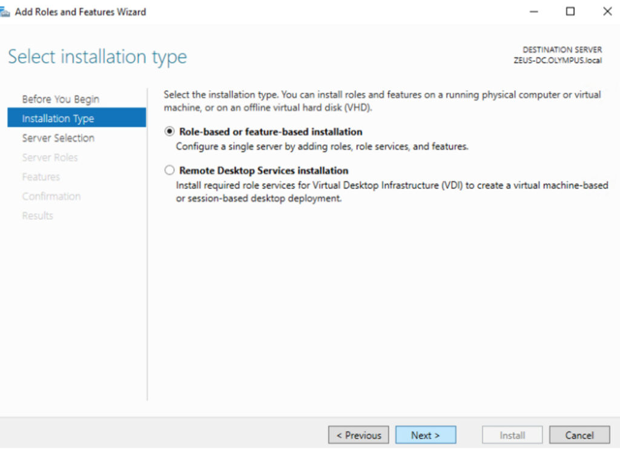The image size is (620, 450).
Task: Open the Results step in sidebar
Action: click(x=38, y=216)
